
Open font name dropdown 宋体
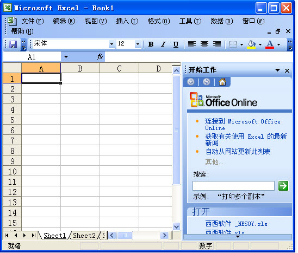coord(112,44)
